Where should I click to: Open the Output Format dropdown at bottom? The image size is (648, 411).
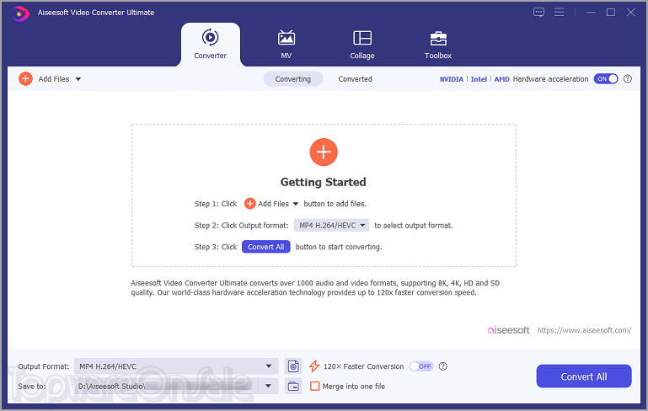coord(176,366)
